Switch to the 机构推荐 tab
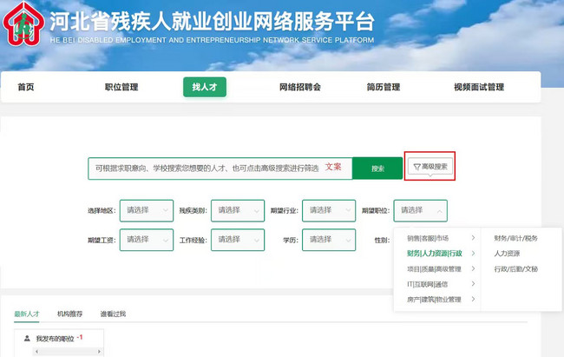Viewport: 564px width, 357px height. pos(72,314)
